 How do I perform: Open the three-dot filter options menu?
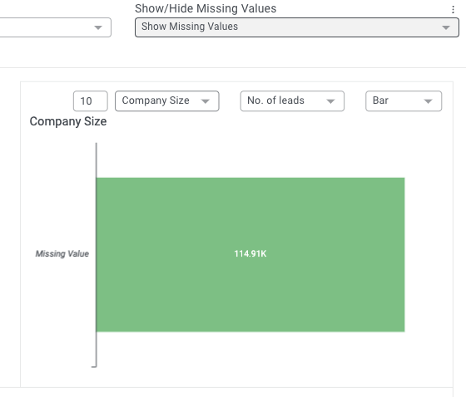coord(453,9)
